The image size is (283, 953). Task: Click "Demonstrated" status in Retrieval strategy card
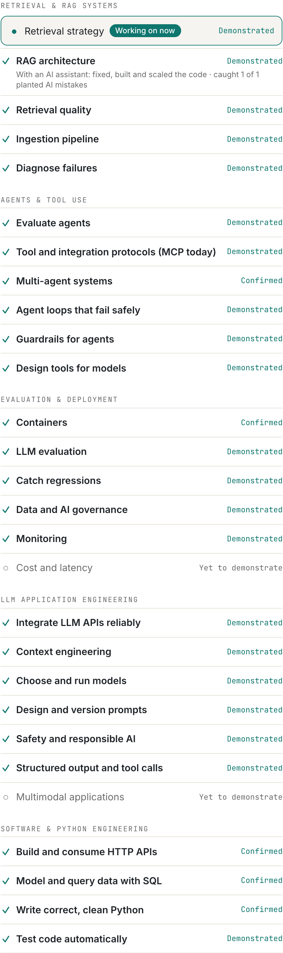[x=247, y=31]
